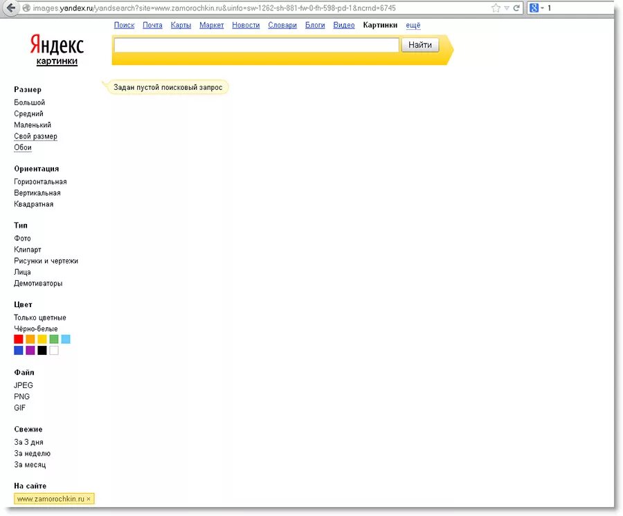Filter by Большой size
The image size is (623, 516).
[x=29, y=102]
